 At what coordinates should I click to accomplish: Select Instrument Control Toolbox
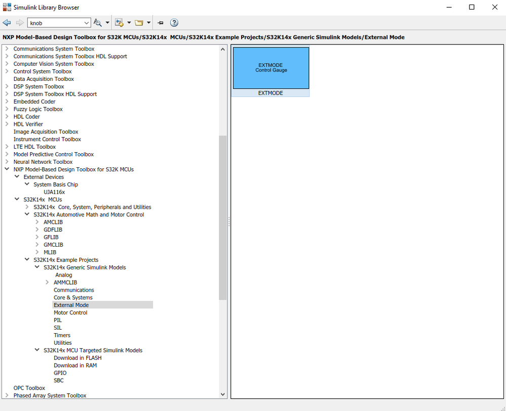(47, 139)
